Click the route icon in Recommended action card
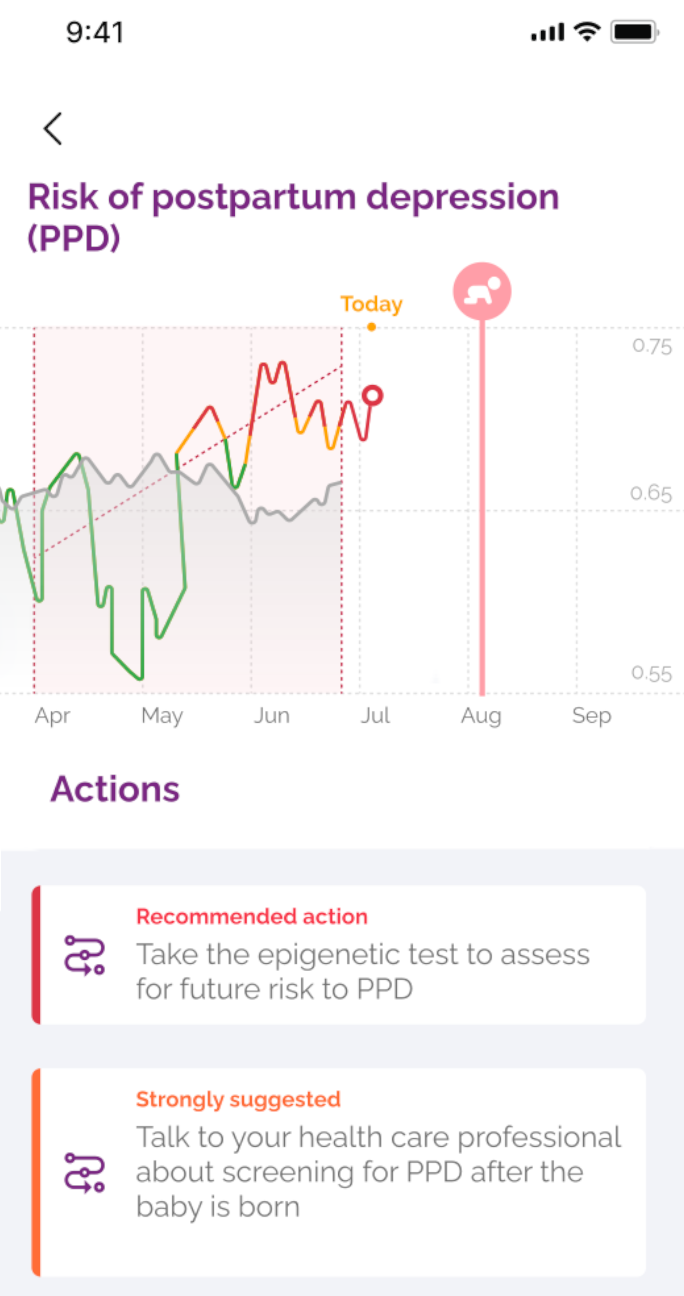This screenshot has width=684, height=1296. [85, 955]
